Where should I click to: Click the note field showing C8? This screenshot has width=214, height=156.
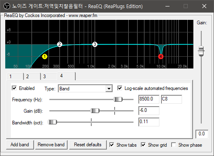point(172,99)
